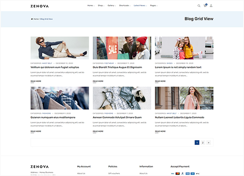The width and height of the screenshot is (244, 176).
Task: Click Read More under Lorem Ipsum post
Action: point(160,81)
